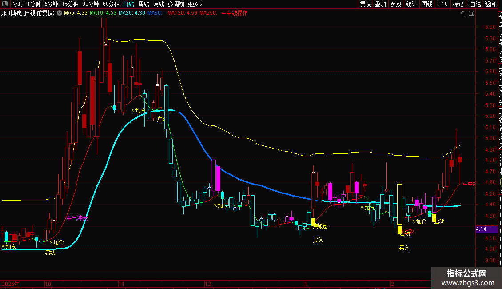Switch to 月线 monthly chart

tap(159, 4)
